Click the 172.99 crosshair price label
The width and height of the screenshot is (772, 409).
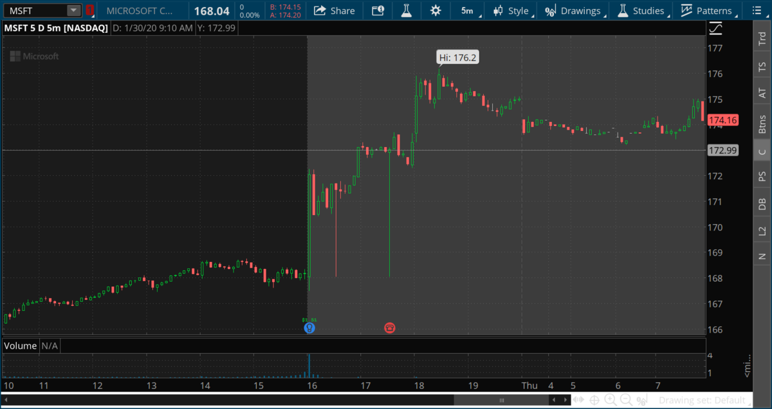pyautogui.click(x=723, y=151)
